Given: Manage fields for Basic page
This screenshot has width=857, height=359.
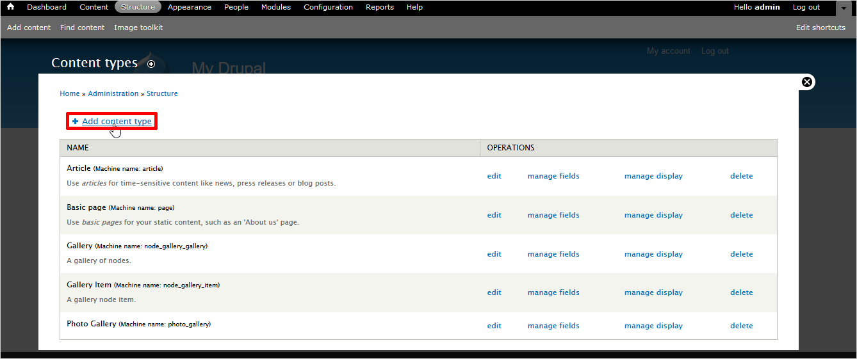Looking at the screenshot, I should [553, 215].
